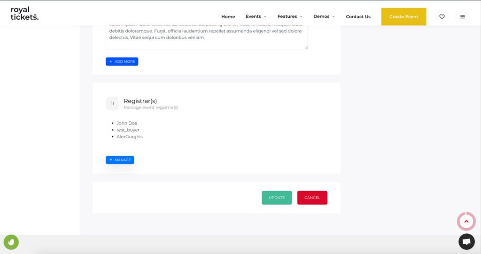
Task: Click the scroll-to-top arrow button
Action: point(466,221)
